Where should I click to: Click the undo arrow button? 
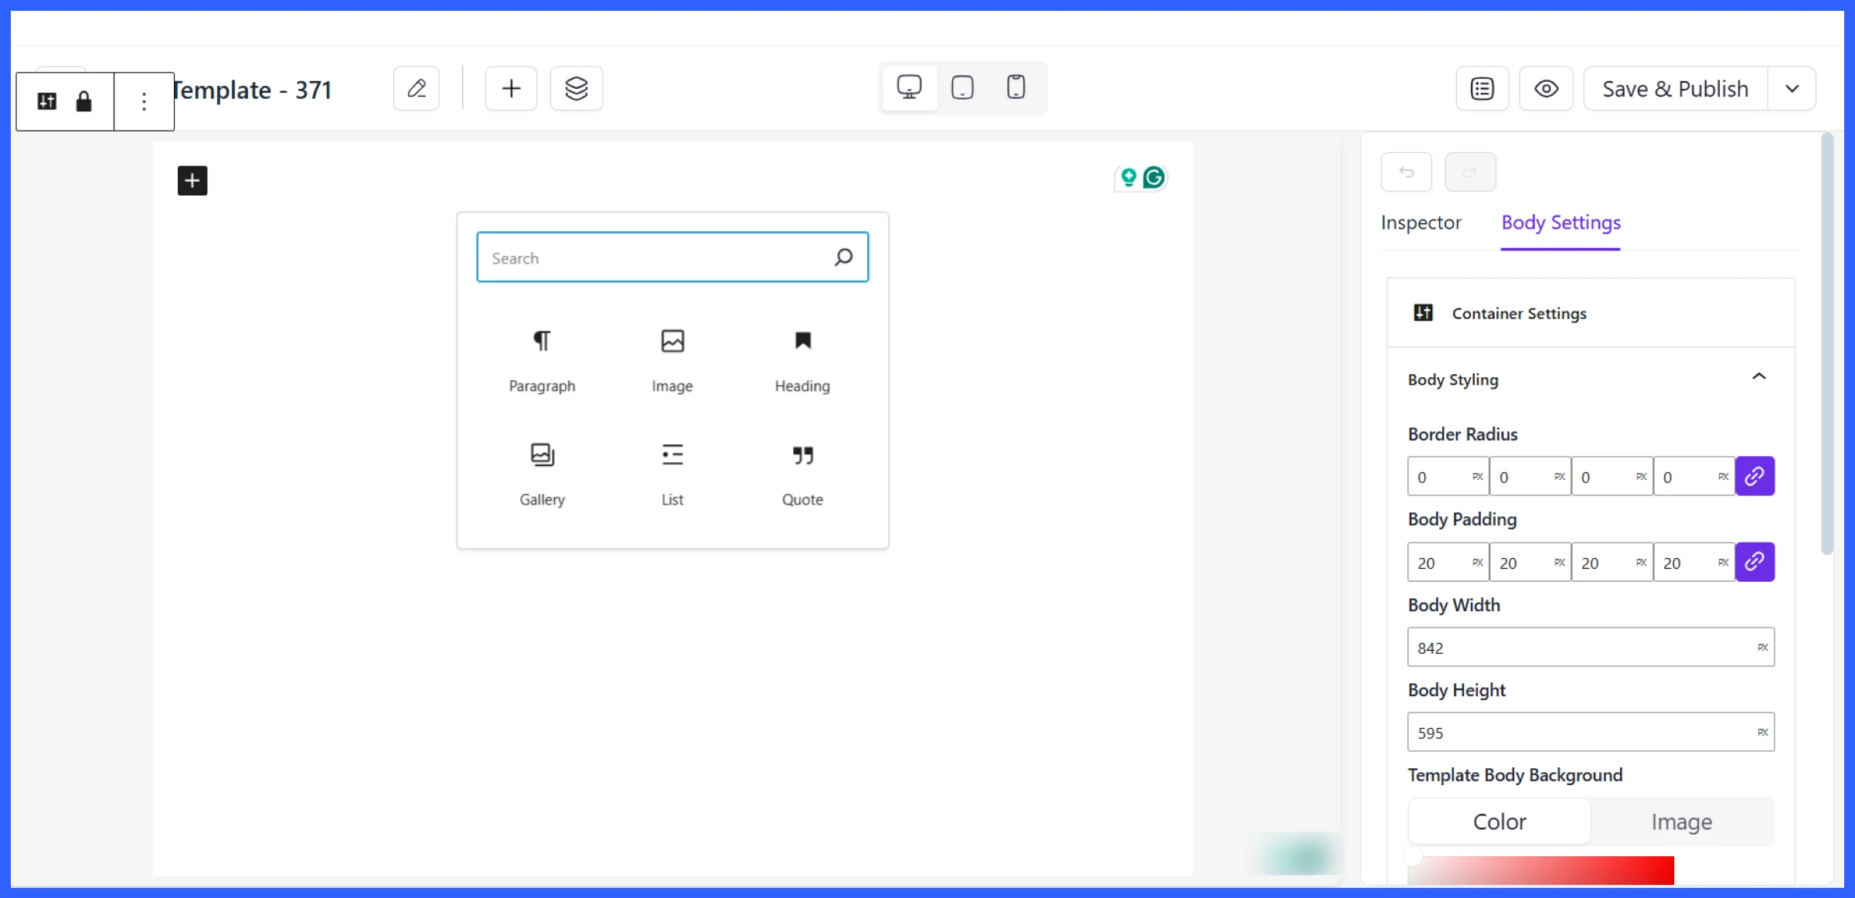coord(1407,172)
